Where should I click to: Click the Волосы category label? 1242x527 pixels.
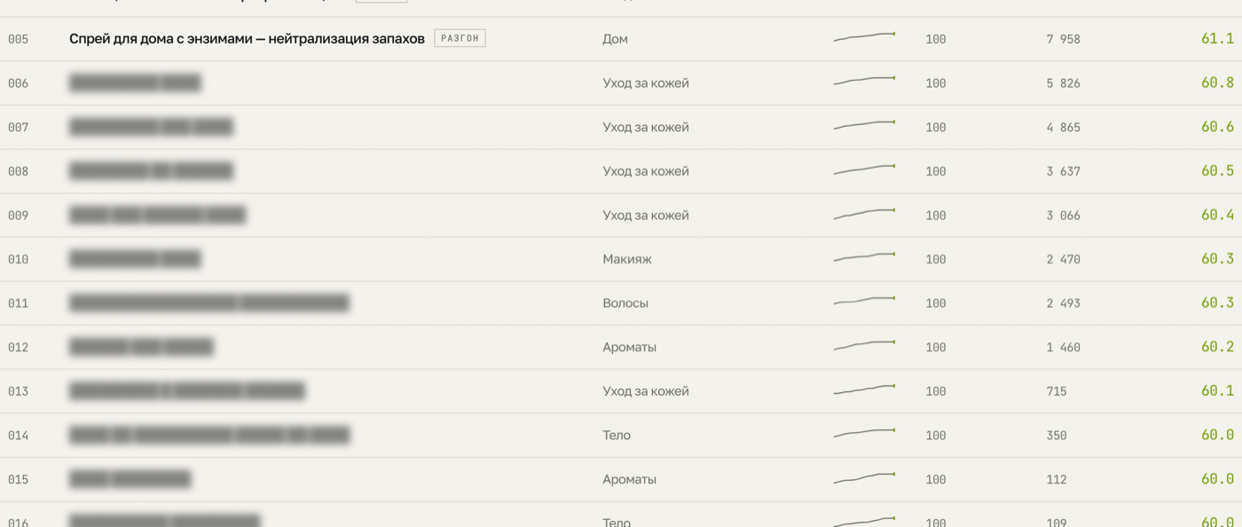click(625, 303)
